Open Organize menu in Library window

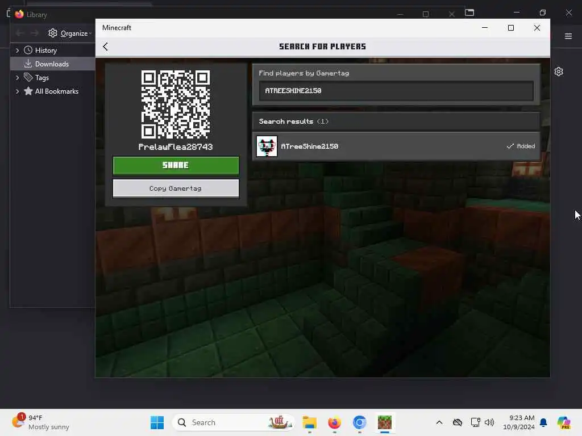[x=70, y=33]
